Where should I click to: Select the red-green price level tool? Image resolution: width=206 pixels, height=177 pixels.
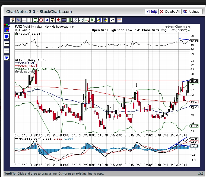[x=87, y=20]
